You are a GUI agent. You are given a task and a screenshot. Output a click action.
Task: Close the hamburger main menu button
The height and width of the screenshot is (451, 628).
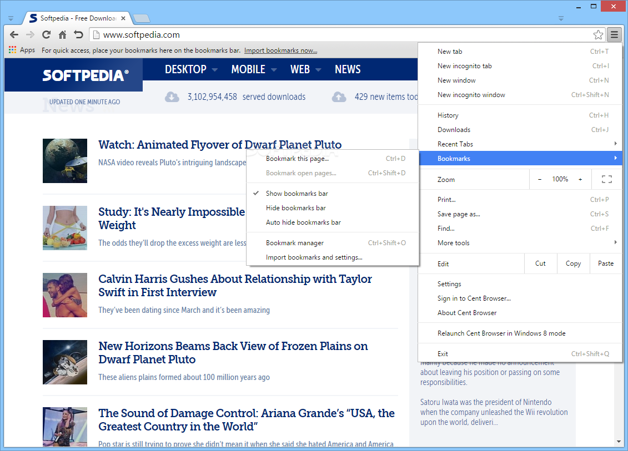(x=614, y=35)
